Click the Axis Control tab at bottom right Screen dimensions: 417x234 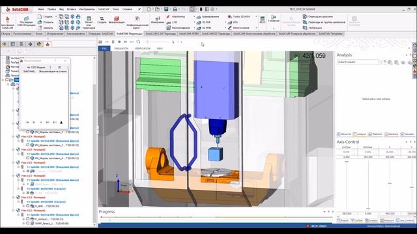[x=405, y=220]
